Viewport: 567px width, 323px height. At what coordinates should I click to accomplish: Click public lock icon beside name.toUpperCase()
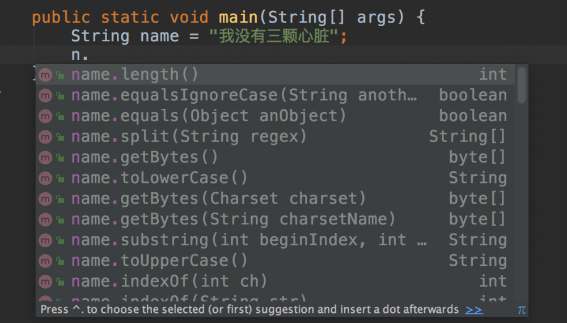tap(60, 261)
